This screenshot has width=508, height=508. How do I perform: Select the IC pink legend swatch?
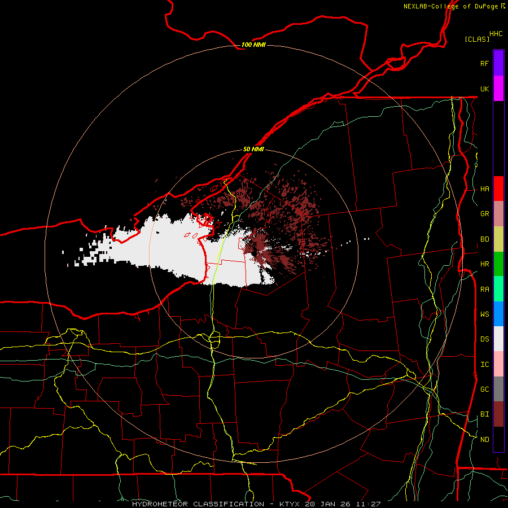498,364
